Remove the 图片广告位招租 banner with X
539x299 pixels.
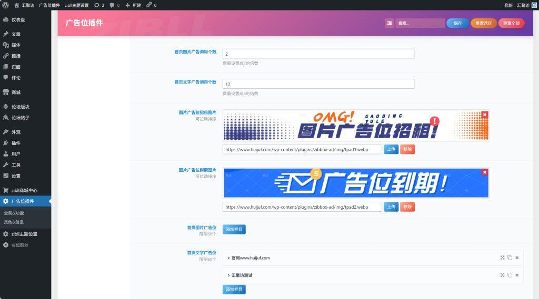tap(485, 115)
